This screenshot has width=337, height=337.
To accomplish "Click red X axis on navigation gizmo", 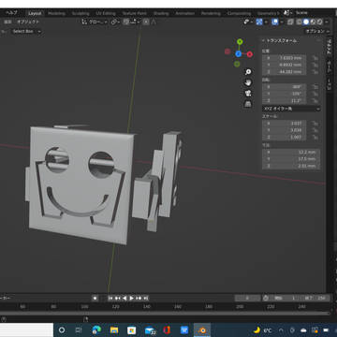I will 250,54.
